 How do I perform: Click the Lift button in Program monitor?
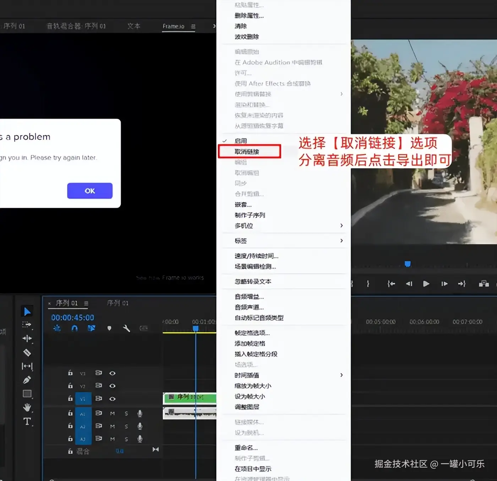[x=484, y=283]
